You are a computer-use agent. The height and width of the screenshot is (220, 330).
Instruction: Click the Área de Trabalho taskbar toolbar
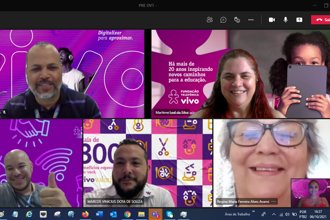coord(237,214)
